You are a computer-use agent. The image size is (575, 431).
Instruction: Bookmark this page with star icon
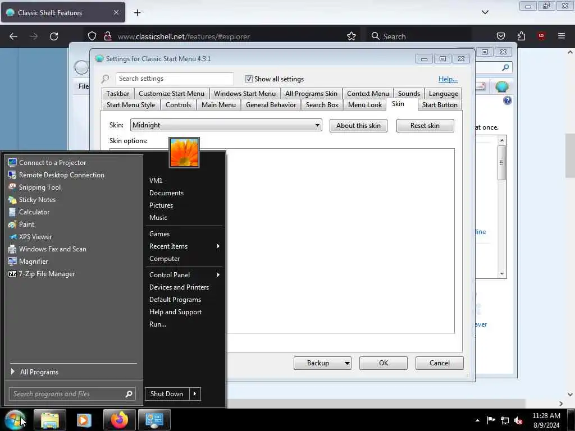pyautogui.click(x=352, y=36)
